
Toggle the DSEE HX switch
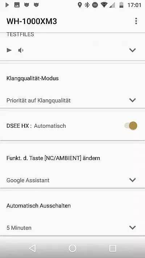tap(131, 126)
